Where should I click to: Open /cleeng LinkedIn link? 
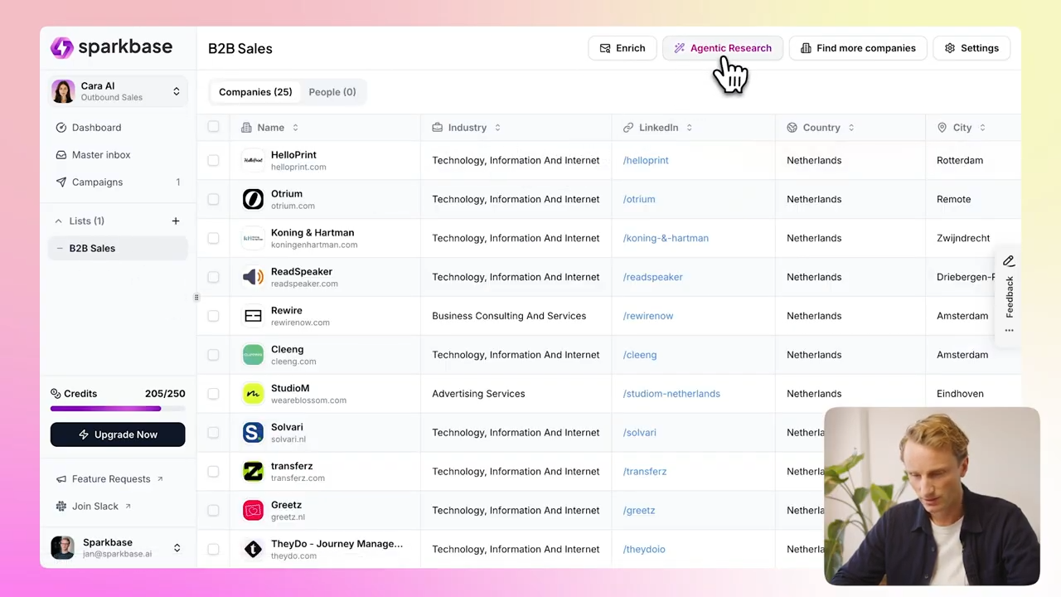640,356
